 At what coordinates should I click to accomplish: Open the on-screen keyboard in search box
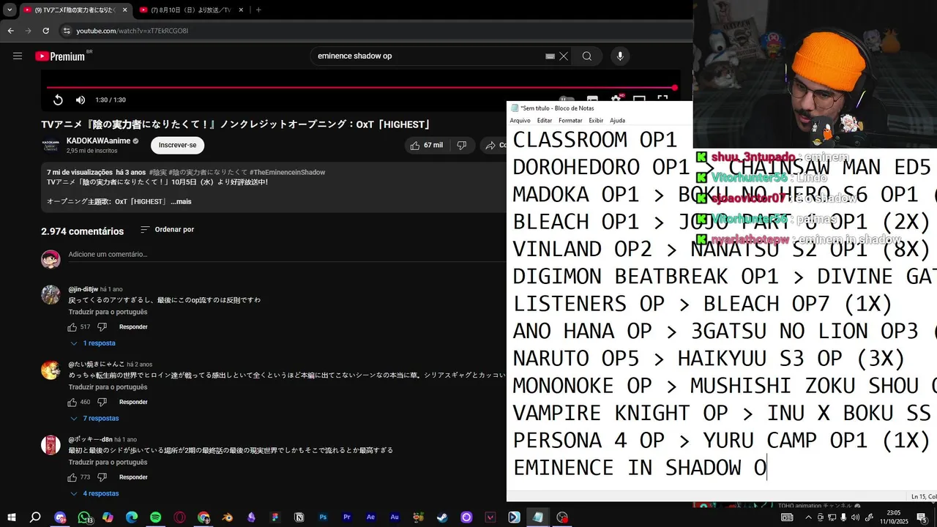(550, 56)
